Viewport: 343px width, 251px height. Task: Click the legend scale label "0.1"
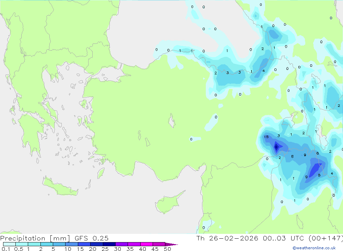pos(6,249)
